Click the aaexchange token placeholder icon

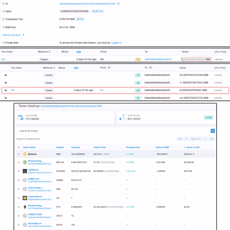[25, 189]
